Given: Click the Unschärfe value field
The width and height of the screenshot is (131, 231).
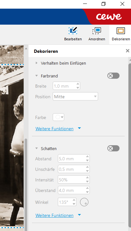Looking at the screenshot, I should 74,169.
